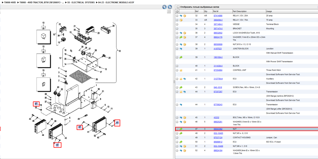Click note icon for part 87357267
The width and height of the screenshot is (318, 159).
tap(181, 92)
